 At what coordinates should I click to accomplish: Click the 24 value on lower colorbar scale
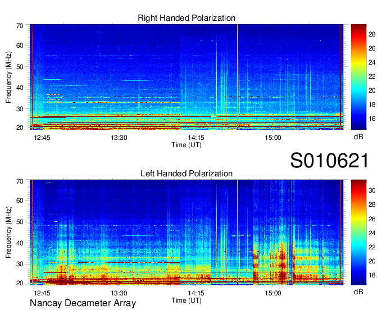pos(372,233)
